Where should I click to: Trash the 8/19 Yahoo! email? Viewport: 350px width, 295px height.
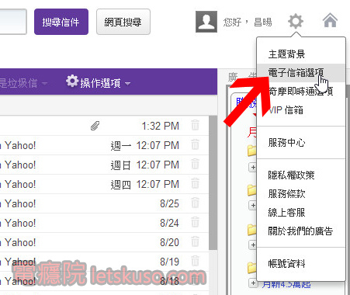195,261
